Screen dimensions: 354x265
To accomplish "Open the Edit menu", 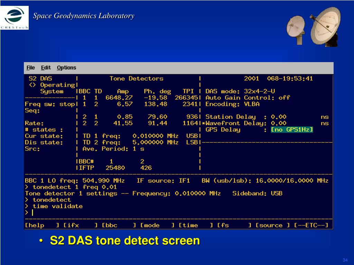I will click(x=46, y=68).
